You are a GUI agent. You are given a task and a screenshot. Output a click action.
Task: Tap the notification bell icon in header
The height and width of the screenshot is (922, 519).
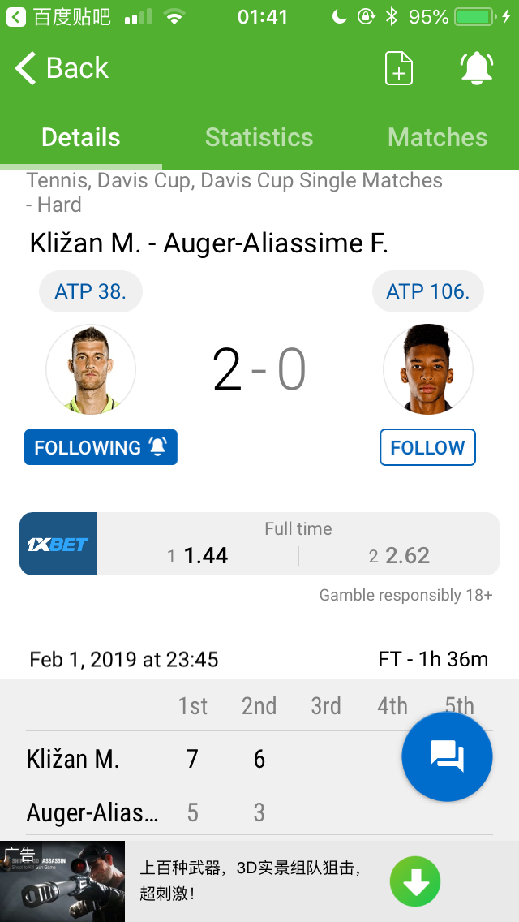pyautogui.click(x=477, y=68)
